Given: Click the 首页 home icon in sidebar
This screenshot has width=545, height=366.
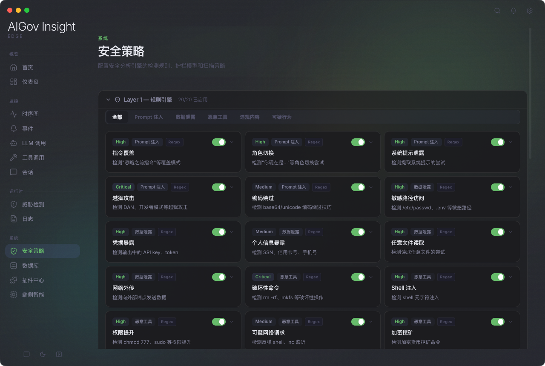Looking at the screenshot, I should tap(14, 67).
